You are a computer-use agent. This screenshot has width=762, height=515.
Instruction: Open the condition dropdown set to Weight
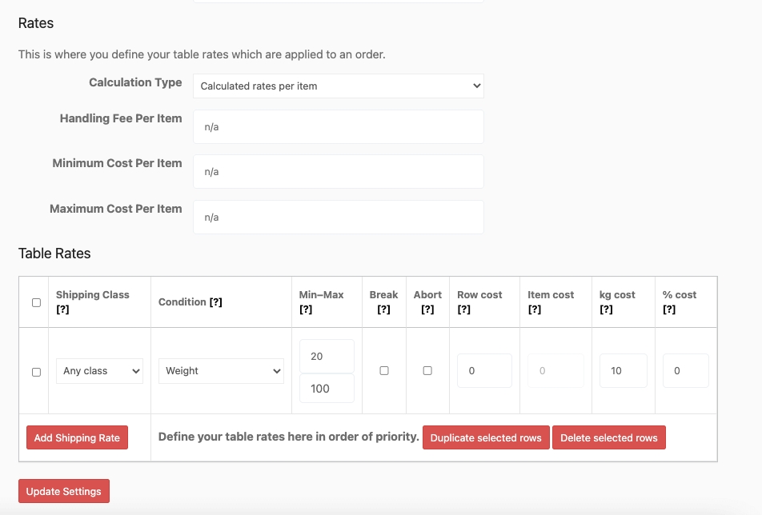click(x=221, y=371)
